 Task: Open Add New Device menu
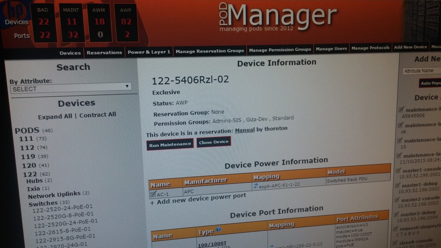pyautogui.click(x=411, y=47)
